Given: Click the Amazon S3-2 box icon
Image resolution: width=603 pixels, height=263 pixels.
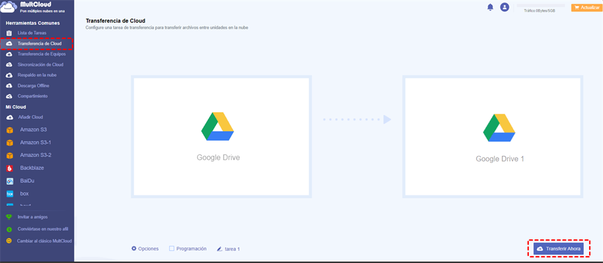Looking at the screenshot, I should [x=10, y=155].
